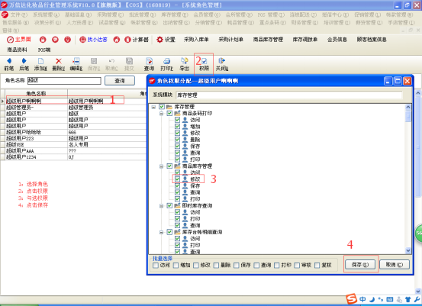Open the 采购管理 menu
Image resolution: width=422 pixels, height=306 pixels.
point(110,14)
